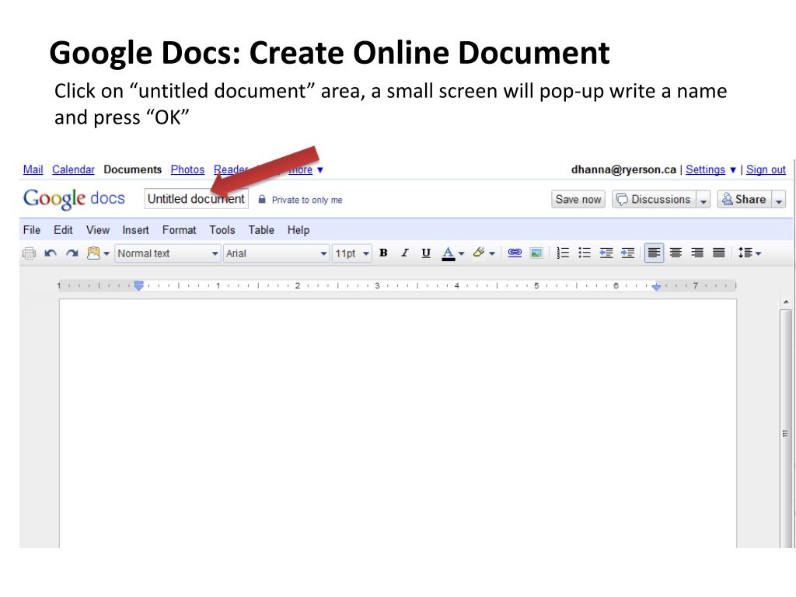
Task: Select the Documents tab in top navigation
Action: click(132, 169)
